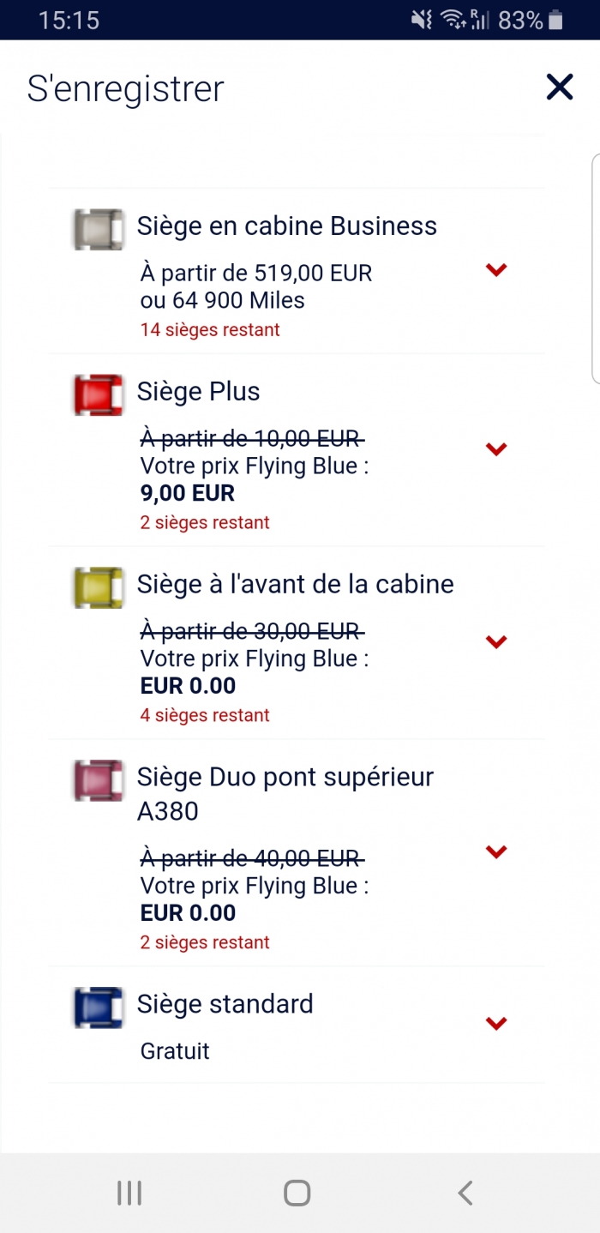Click the red Siège Plus seat icon
600x1233 pixels.
[98, 394]
